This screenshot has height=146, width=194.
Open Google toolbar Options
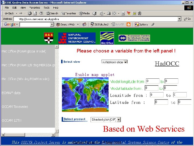click(x=141, y=24)
